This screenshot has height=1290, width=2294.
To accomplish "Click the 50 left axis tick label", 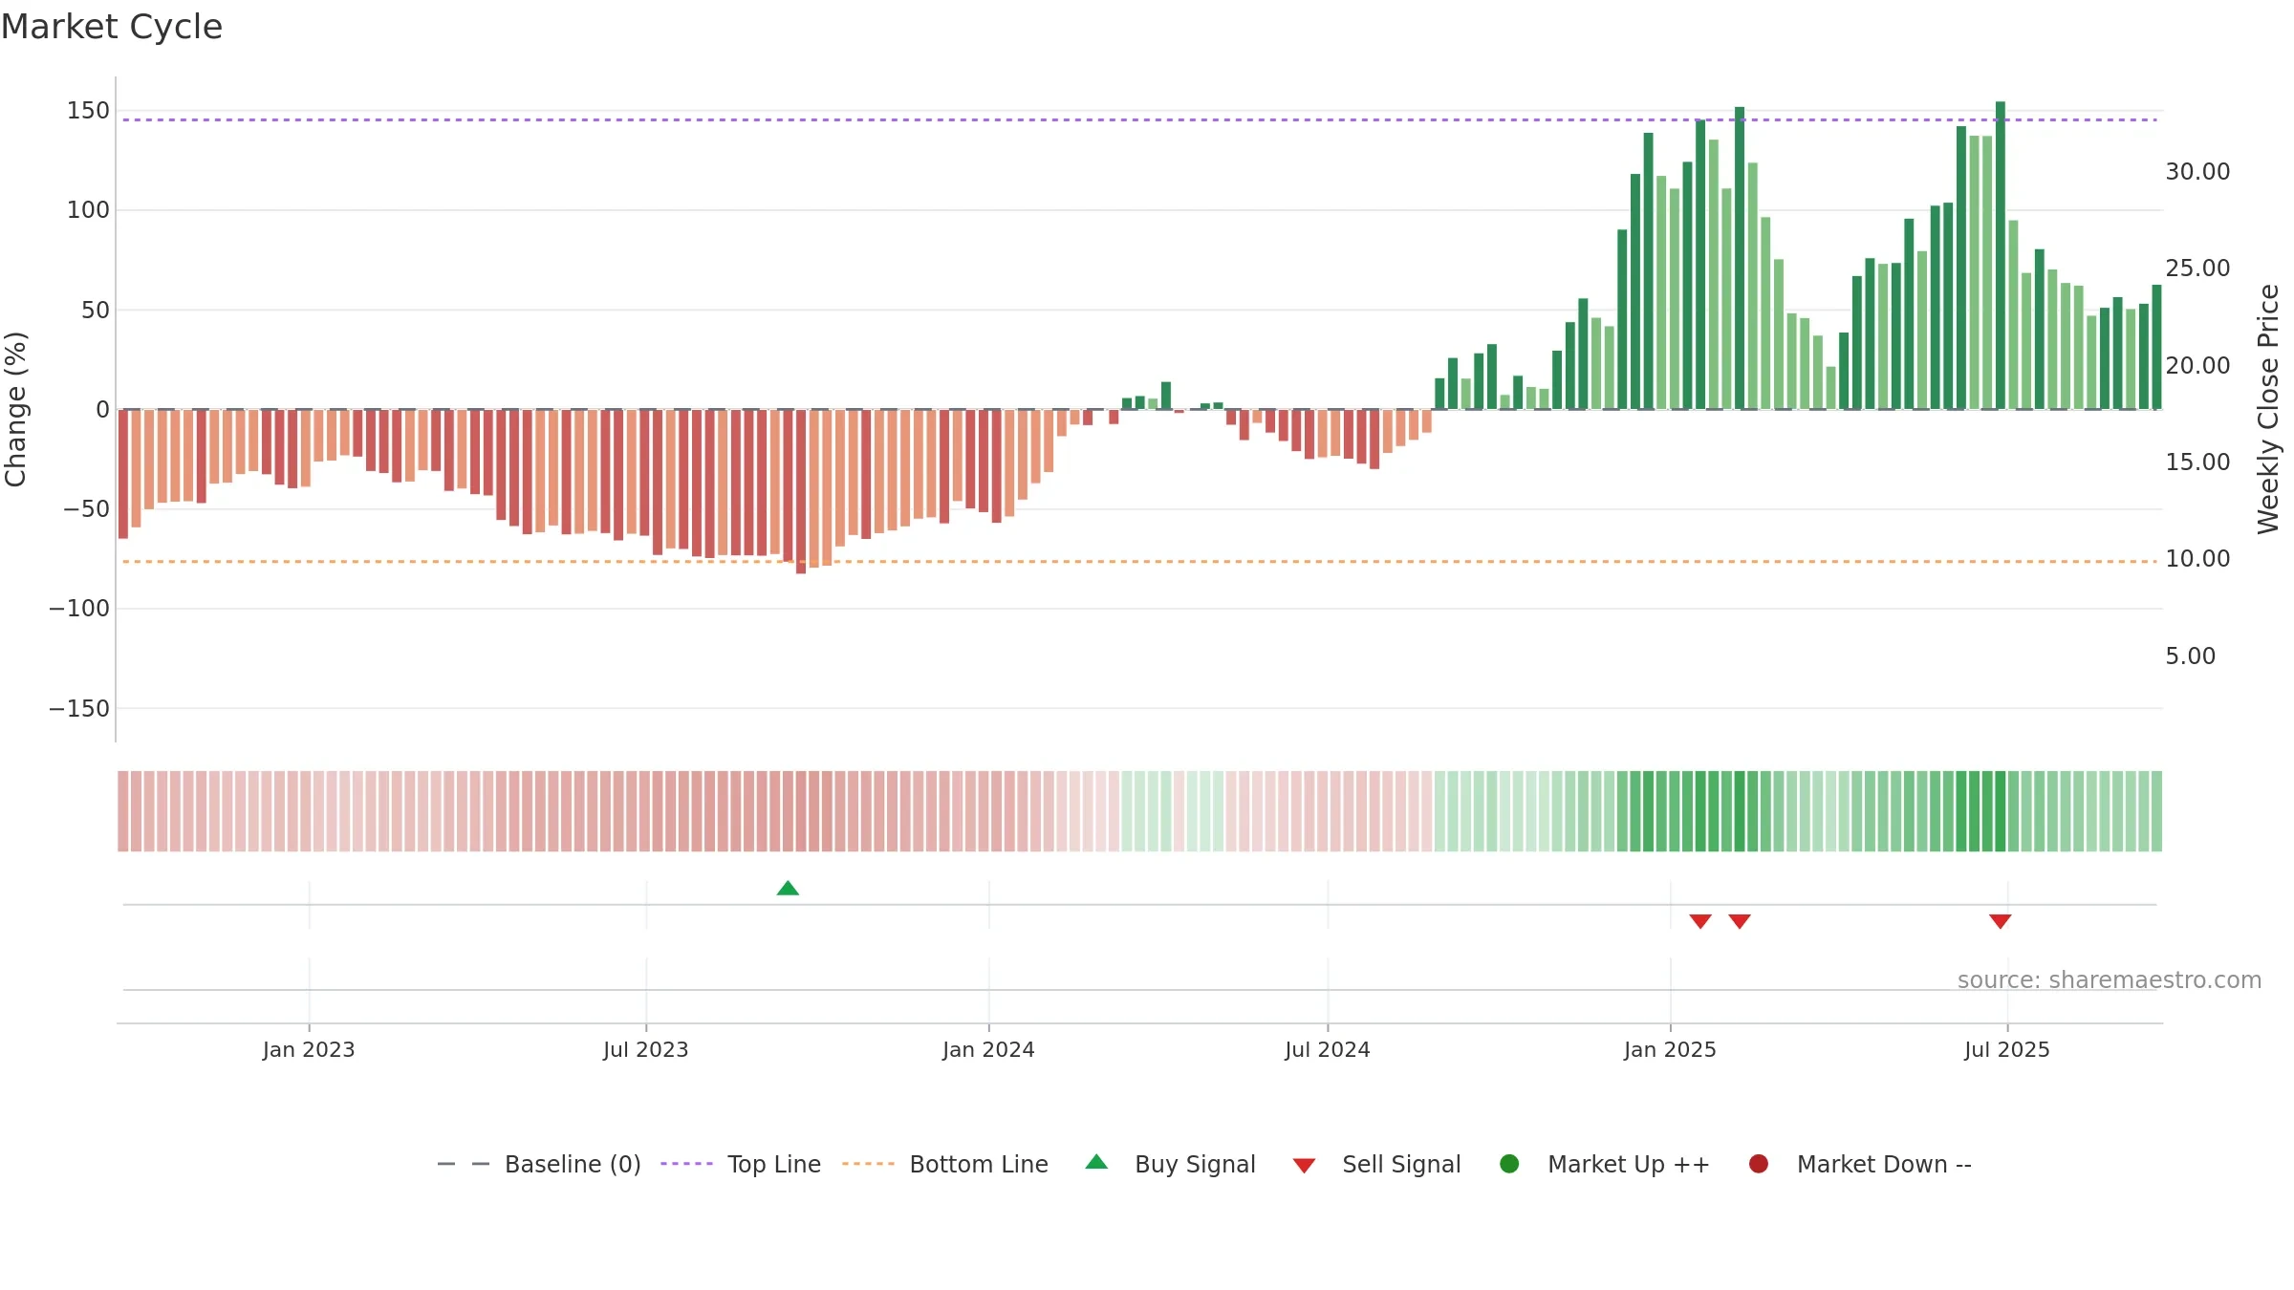I will (x=96, y=311).
